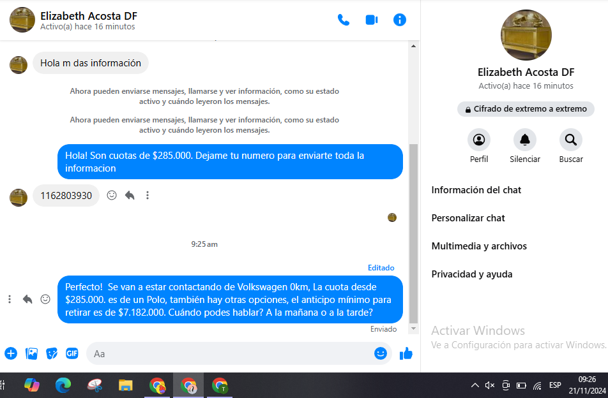Click the chat vertical scrollbar thumb
This screenshot has width=608, height=398.
(413, 233)
